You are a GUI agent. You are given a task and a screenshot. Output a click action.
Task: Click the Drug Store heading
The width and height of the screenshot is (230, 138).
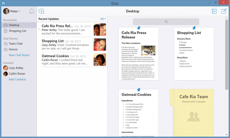tap(182, 58)
